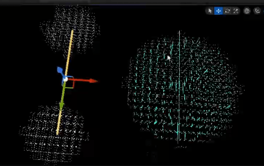Toggle surface snapping icon in viewport toolbar
264x166 pixels.
257,11
